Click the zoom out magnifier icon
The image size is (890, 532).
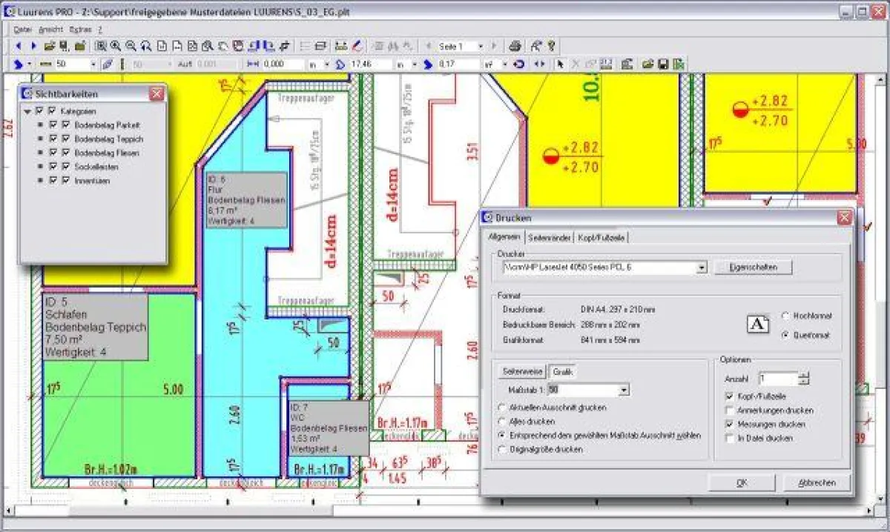click(131, 46)
